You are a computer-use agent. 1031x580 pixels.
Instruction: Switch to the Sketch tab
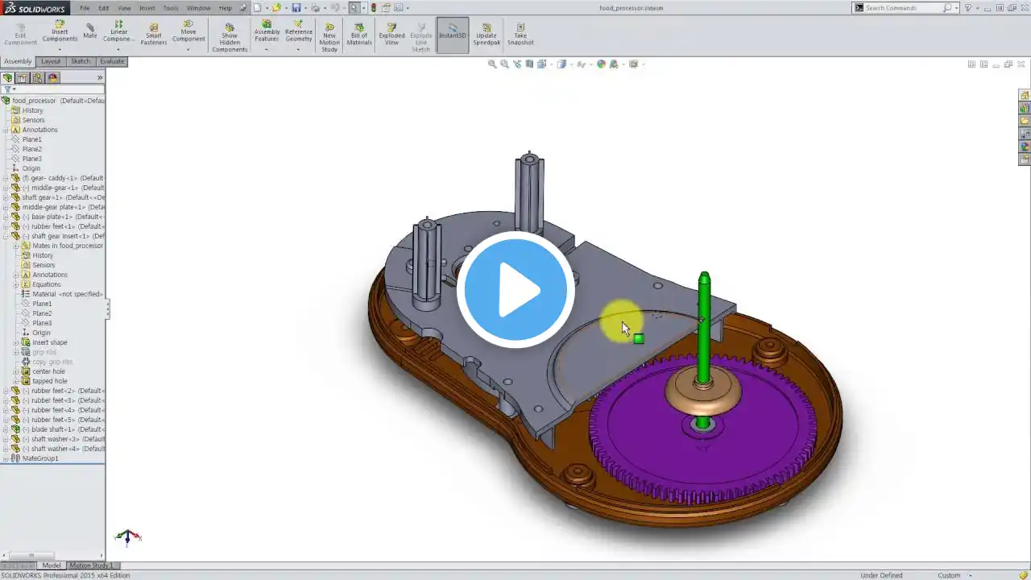(x=81, y=61)
